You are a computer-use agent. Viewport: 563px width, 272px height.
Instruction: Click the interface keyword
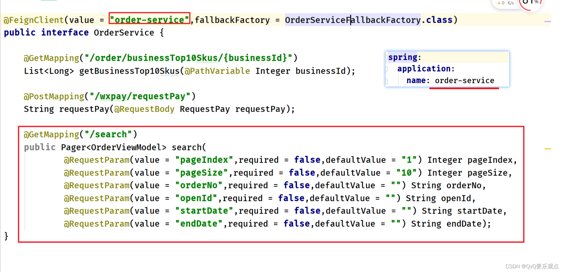pyautogui.click(x=65, y=33)
